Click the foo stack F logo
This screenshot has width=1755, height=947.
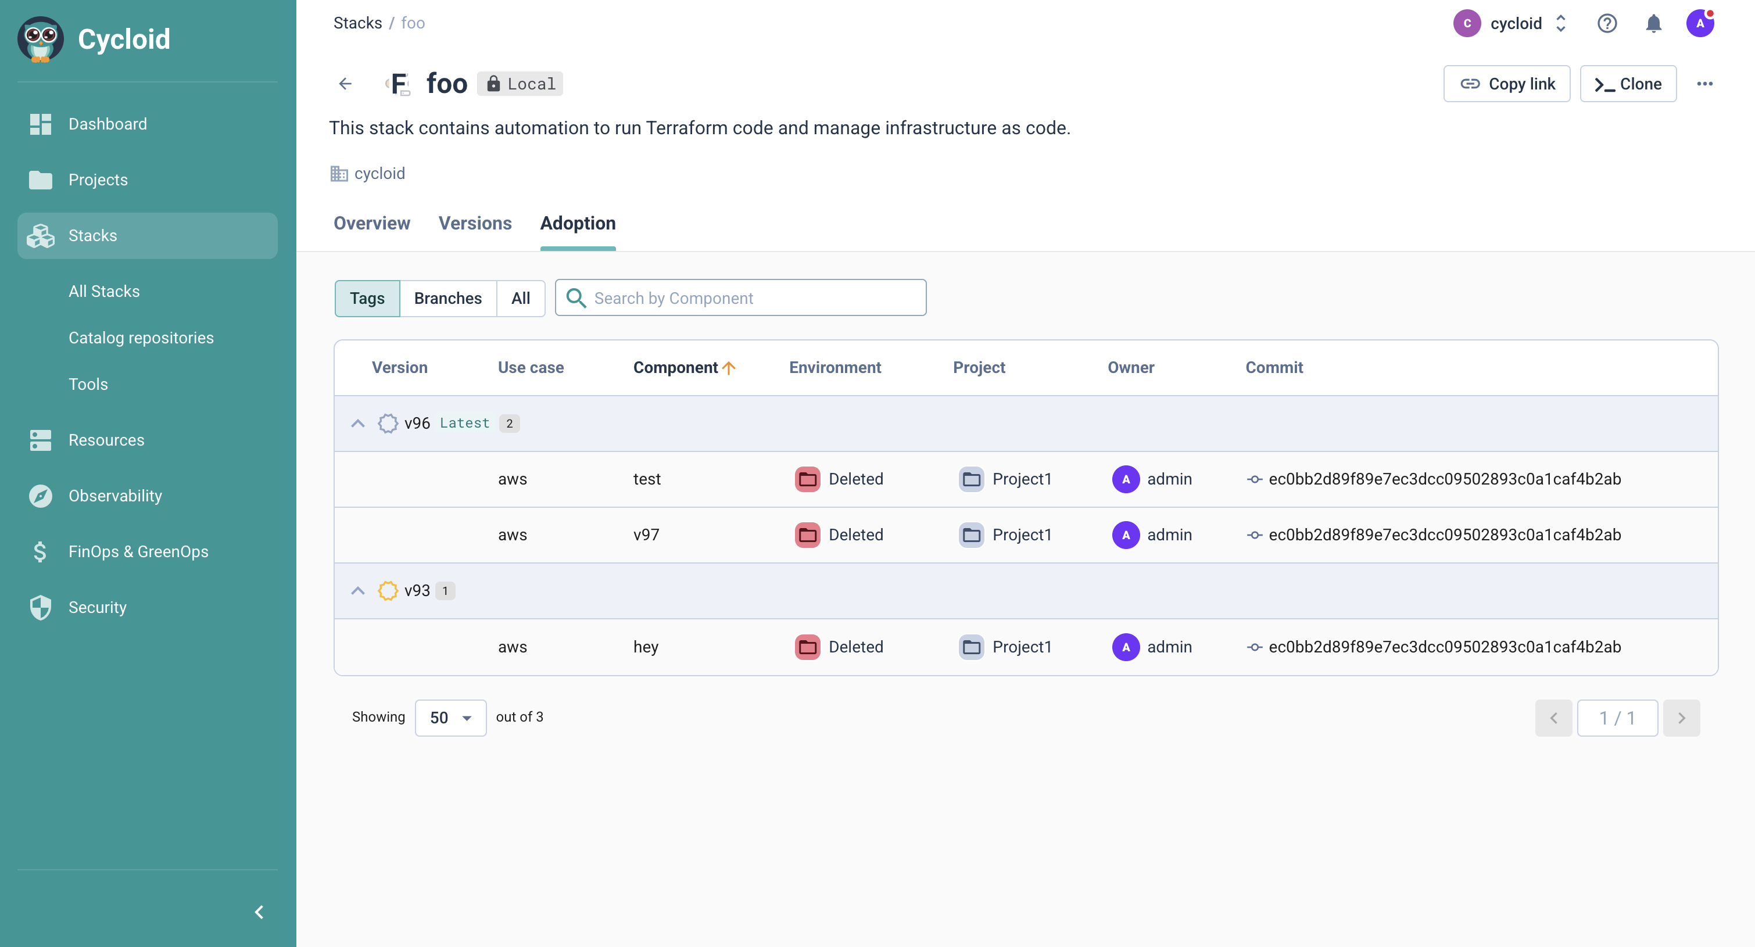click(398, 84)
